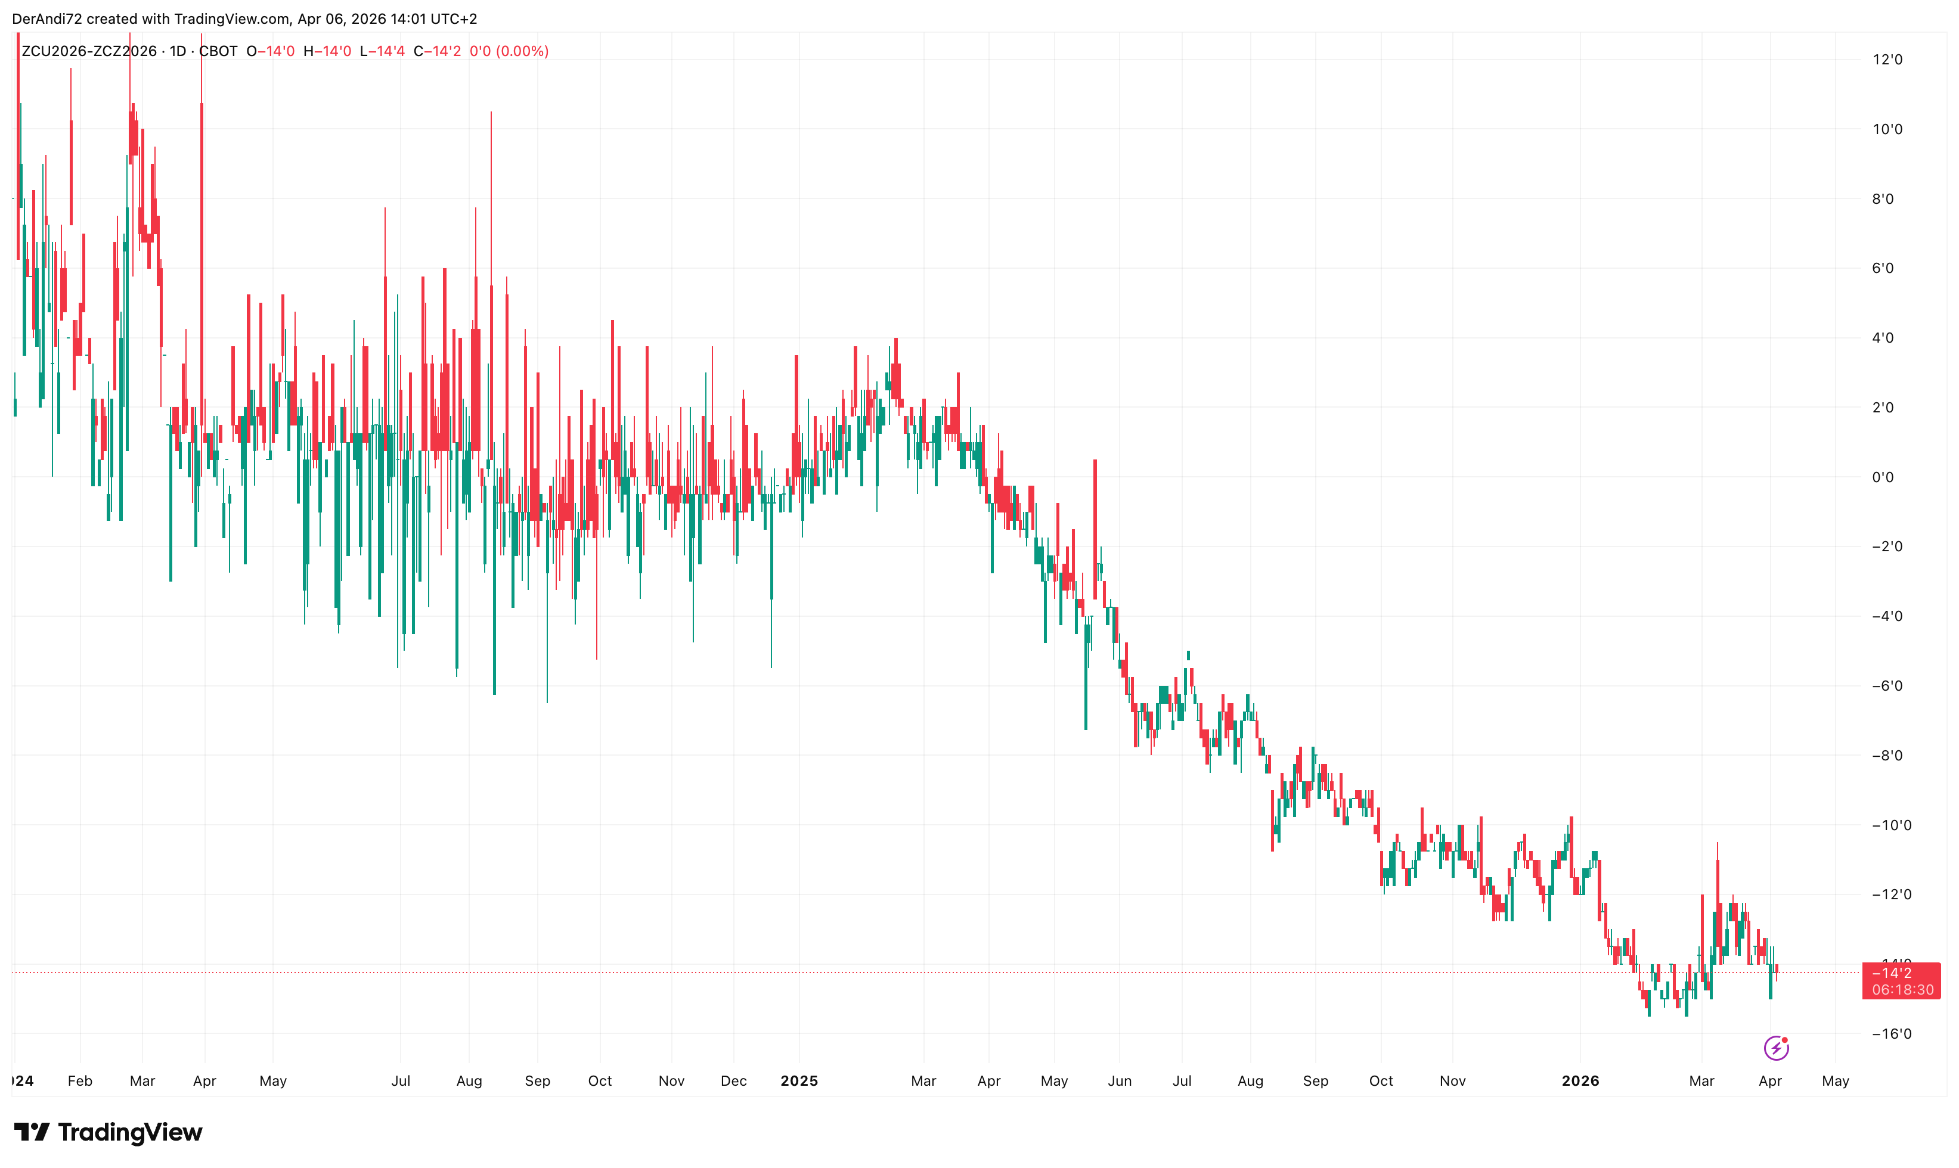Click the Jul label after 2025

pos(1181,1080)
